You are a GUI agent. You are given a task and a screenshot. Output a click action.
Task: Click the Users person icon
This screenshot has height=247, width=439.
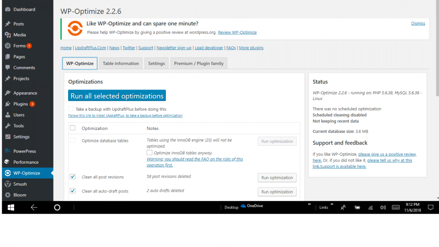pyautogui.click(x=8, y=115)
